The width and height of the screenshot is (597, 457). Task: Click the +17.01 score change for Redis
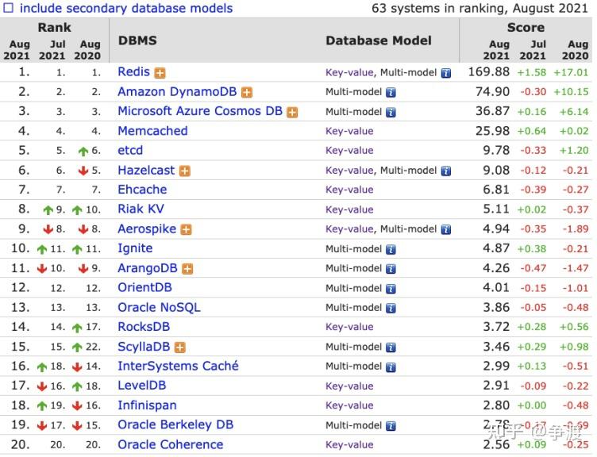point(571,72)
